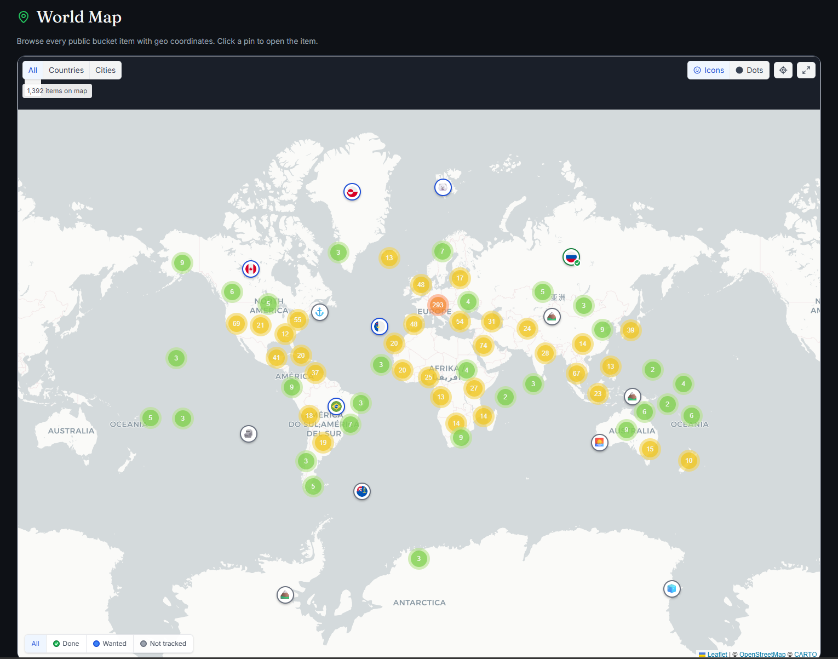The width and height of the screenshot is (838, 659).
Task: Open the Brazil flag pin
Action: [336, 406]
